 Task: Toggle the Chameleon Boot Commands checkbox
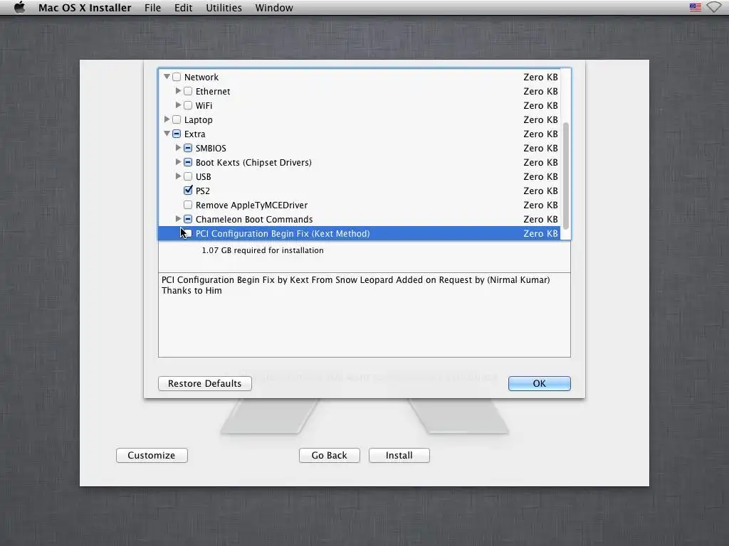188,219
